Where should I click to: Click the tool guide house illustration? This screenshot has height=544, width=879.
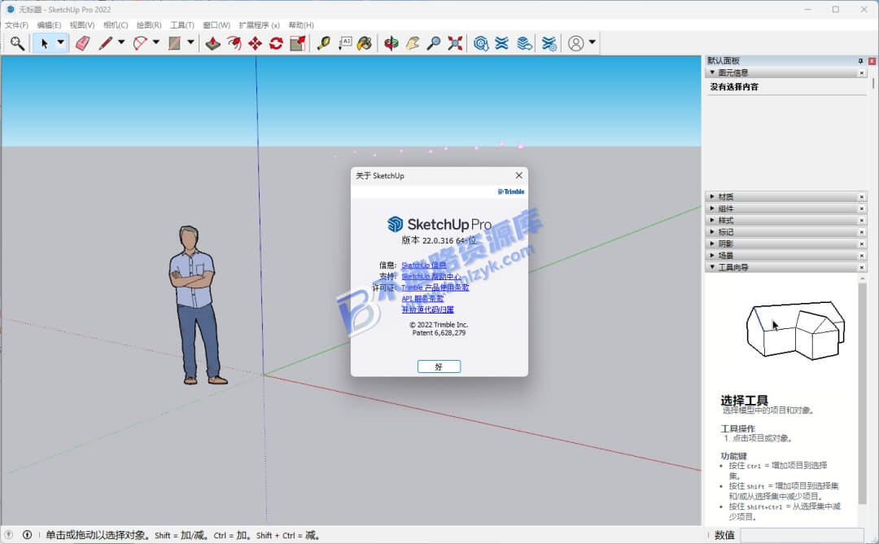click(x=795, y=331)
